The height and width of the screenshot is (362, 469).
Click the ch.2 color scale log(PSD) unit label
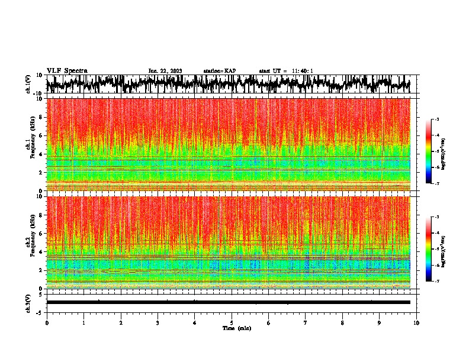pyautogui.click(x=444, y=251)
